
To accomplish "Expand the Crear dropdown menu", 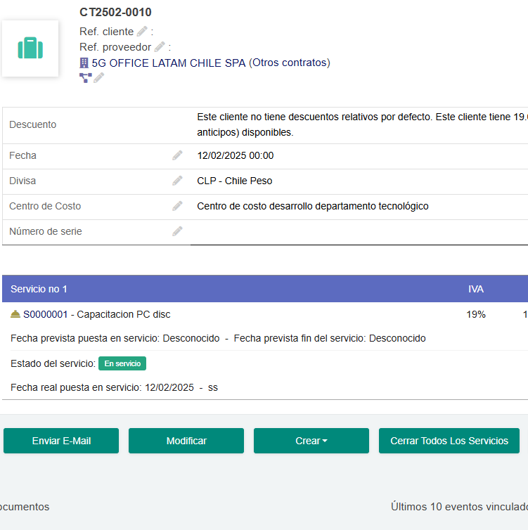I will (311, 441).
